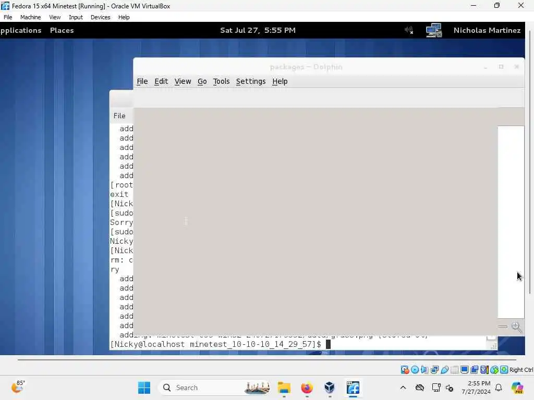Screen dimensions: 534x400
Task: Click the Fedora panel clock Sat Jul 27
Action: click(258, 30)
